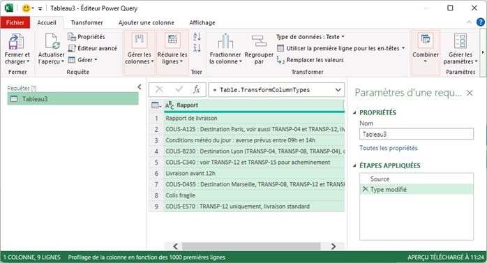Screen dimensions: 487x263
Task: Select the Source applied step
Action: pyautogui.click(x=417, y=179)
